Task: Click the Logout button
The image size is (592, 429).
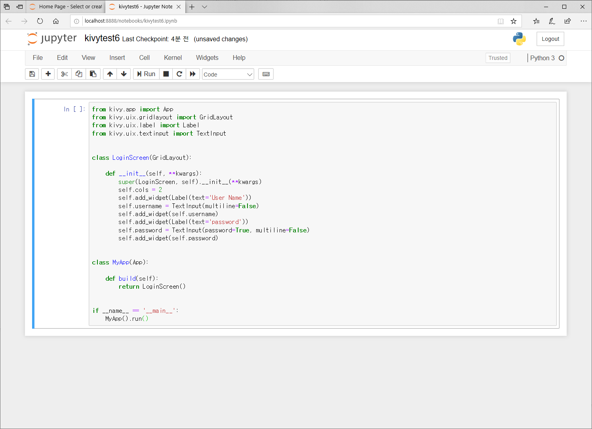Action: click(x=550, y=39)
